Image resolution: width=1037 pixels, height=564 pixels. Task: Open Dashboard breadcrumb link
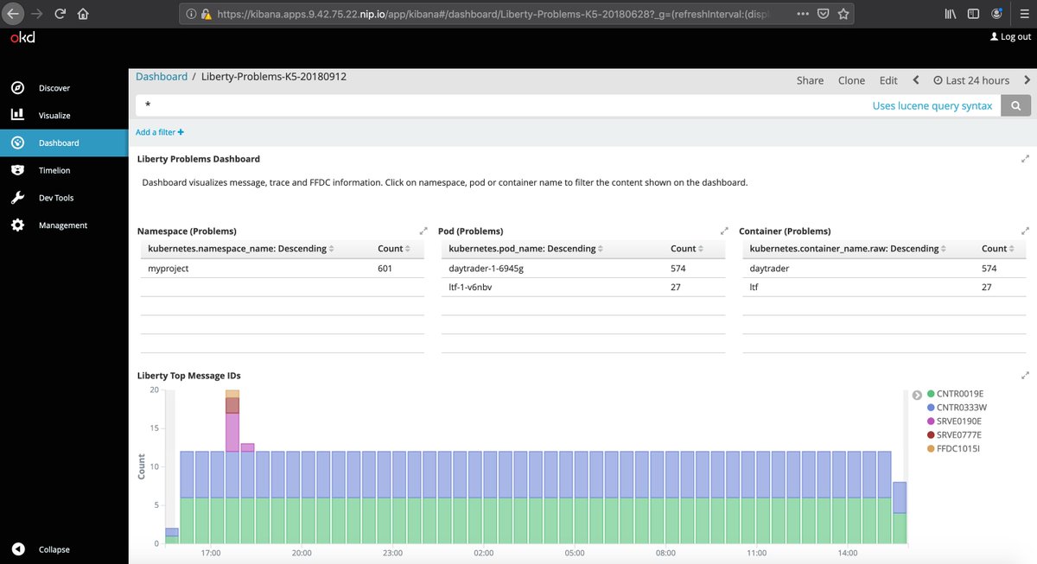coord(162,77)
